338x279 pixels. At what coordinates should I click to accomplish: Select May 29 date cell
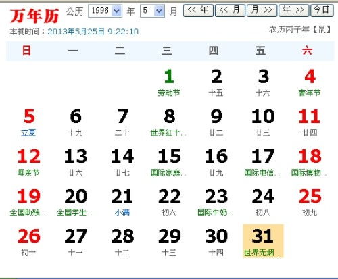click(169, 242)
